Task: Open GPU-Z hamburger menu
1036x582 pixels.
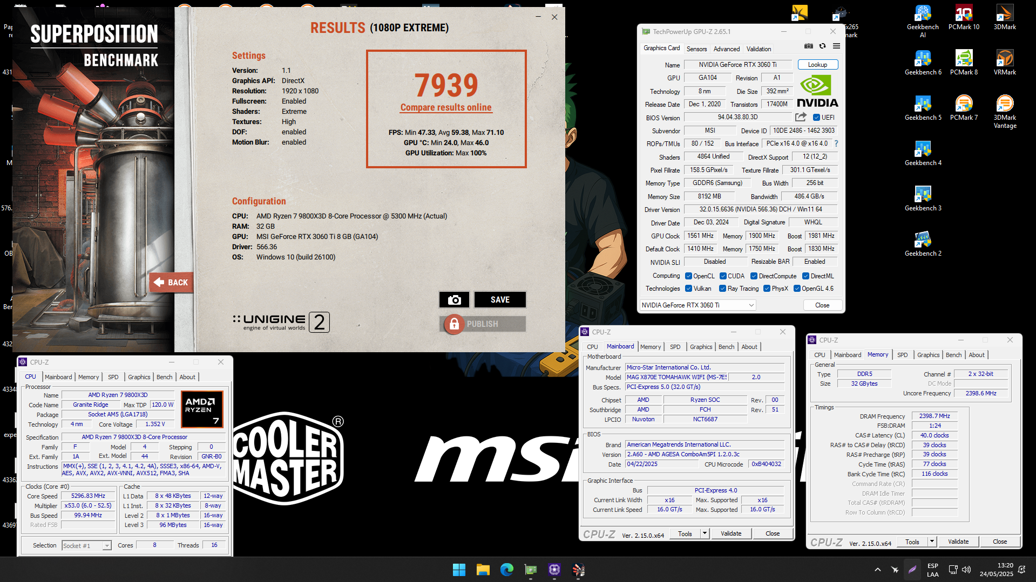Action: pos(836,46)
